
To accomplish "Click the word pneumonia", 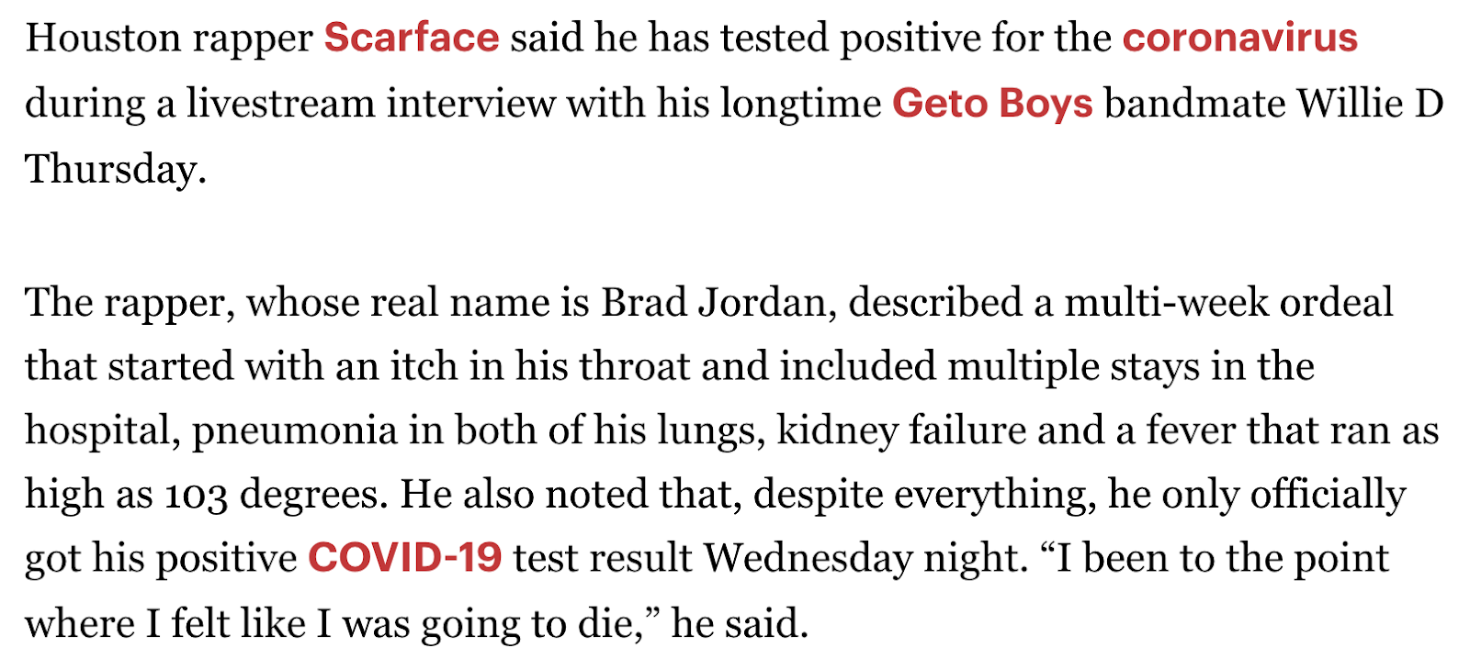I will click(x=294, y=431).
